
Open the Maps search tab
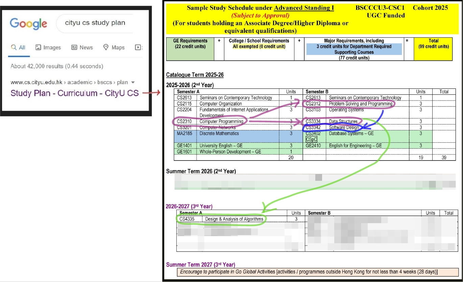114,48
